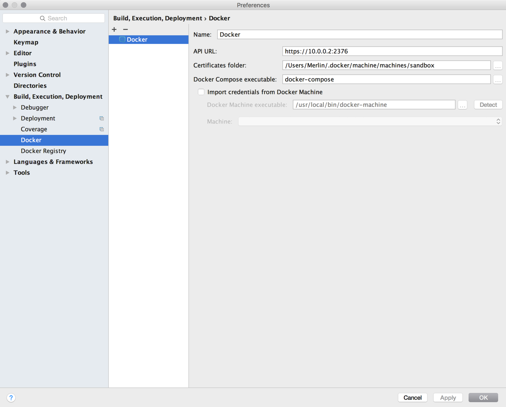This screenshot has width=506, height=407.
Task: Click the Apply button
Action: [x=448, y=397]
